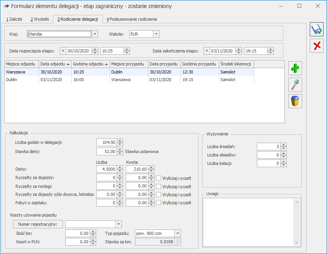Click the application icon in title bar
The width and height of the screenshot is (327, 254).
pos(6,6)
